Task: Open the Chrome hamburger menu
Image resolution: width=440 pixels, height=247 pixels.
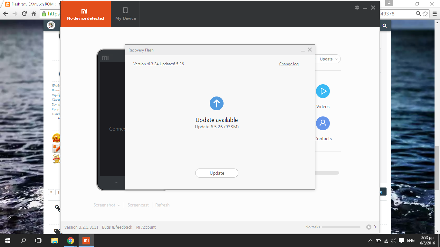Action: 435,14
